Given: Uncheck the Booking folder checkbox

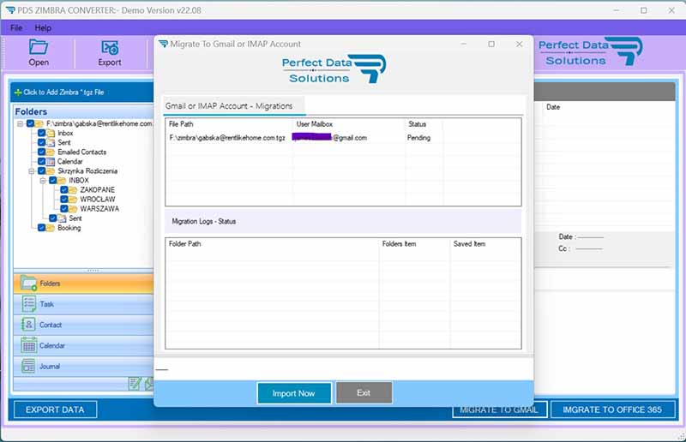Looking at the screenshot, I should tap(41, 228).
